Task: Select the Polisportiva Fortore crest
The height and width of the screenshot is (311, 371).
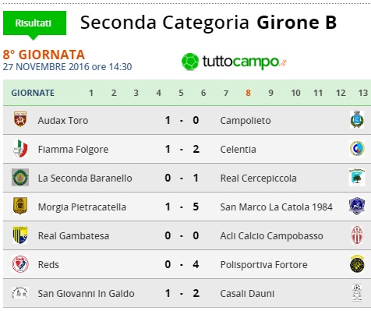Action: [357, 263]
